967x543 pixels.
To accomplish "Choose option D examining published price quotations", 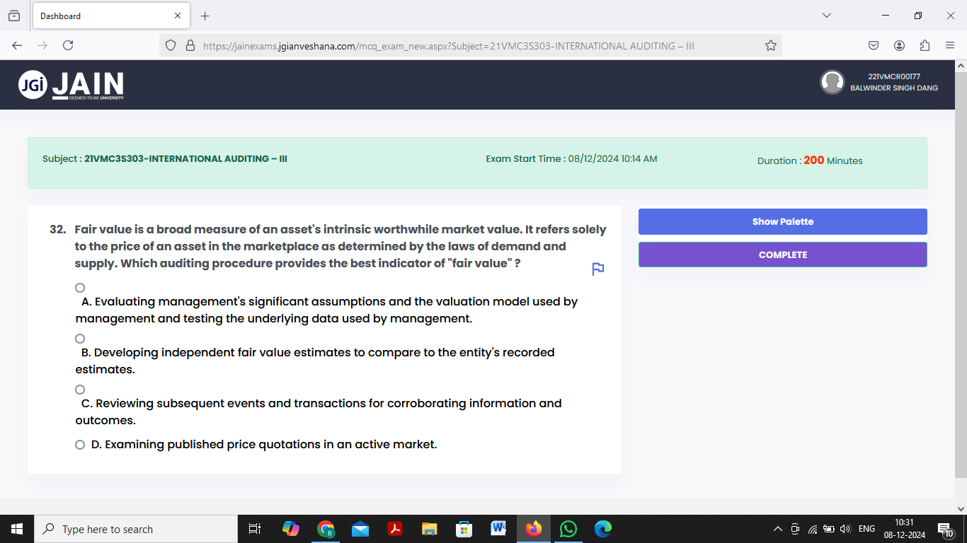I will [79, 444].
